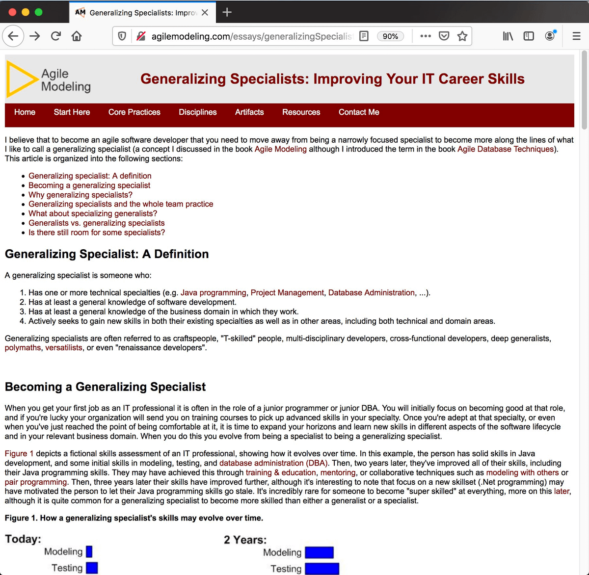Click the browser Back arrow button
Image resolution: width=589 pixels, height=575 pixels.
tap(13, 36)
